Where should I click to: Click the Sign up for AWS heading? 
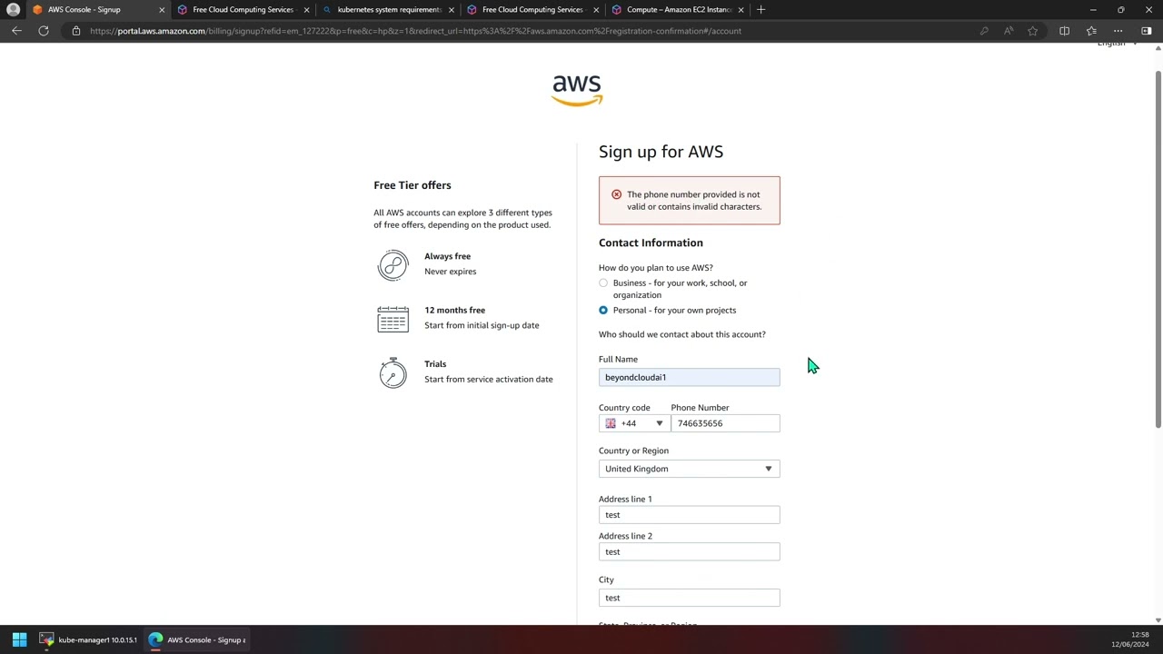[x=661, y=152]
